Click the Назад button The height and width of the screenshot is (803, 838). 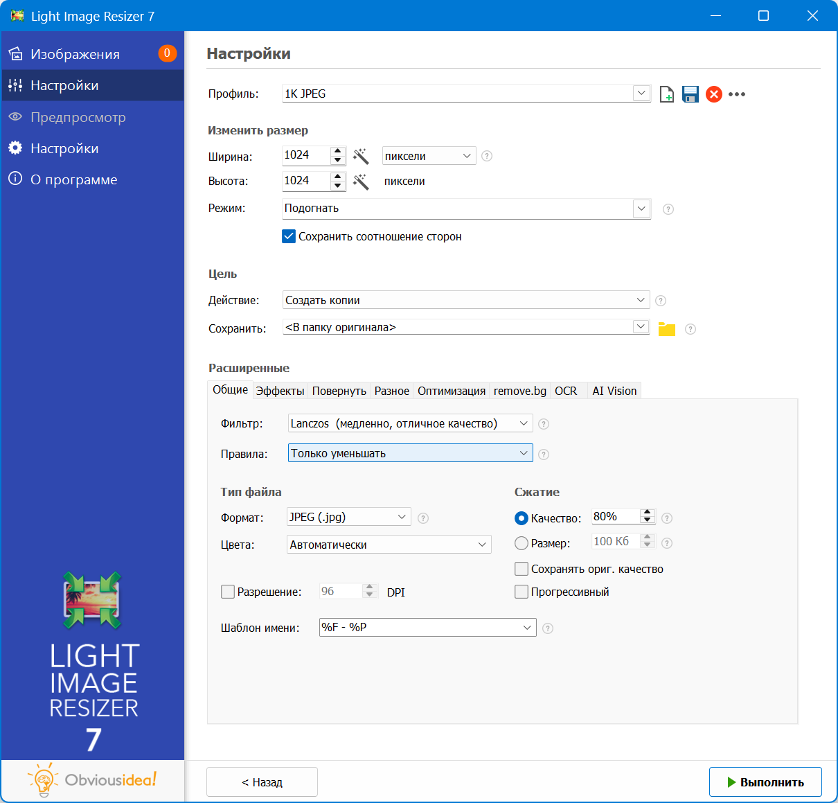pyautogui.click(x=262, y=782)
